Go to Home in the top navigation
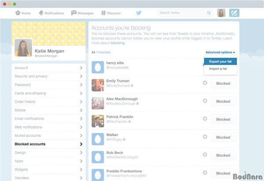Viewport: 264px width, 181px height. pyautogui.click(x=23, y=13)
